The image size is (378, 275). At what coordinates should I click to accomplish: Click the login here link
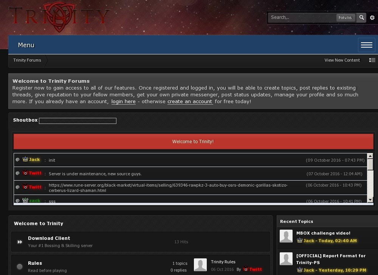coord(123,102)
